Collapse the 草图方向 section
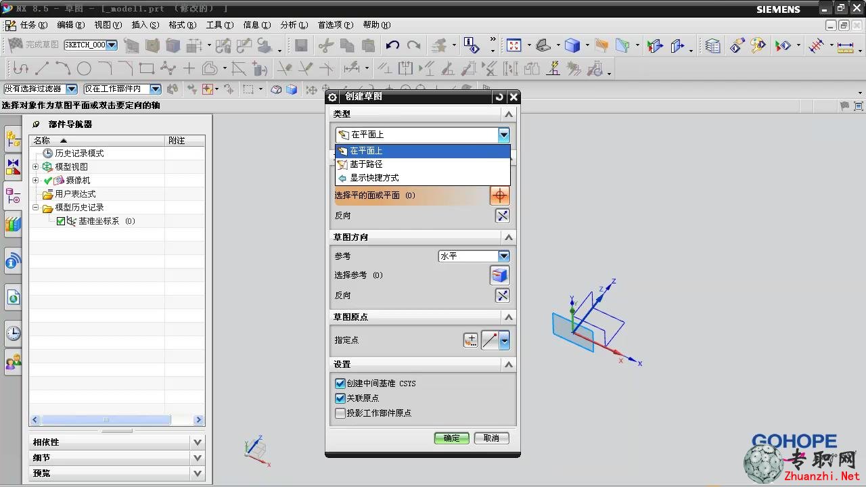 [x=509, y=237]
